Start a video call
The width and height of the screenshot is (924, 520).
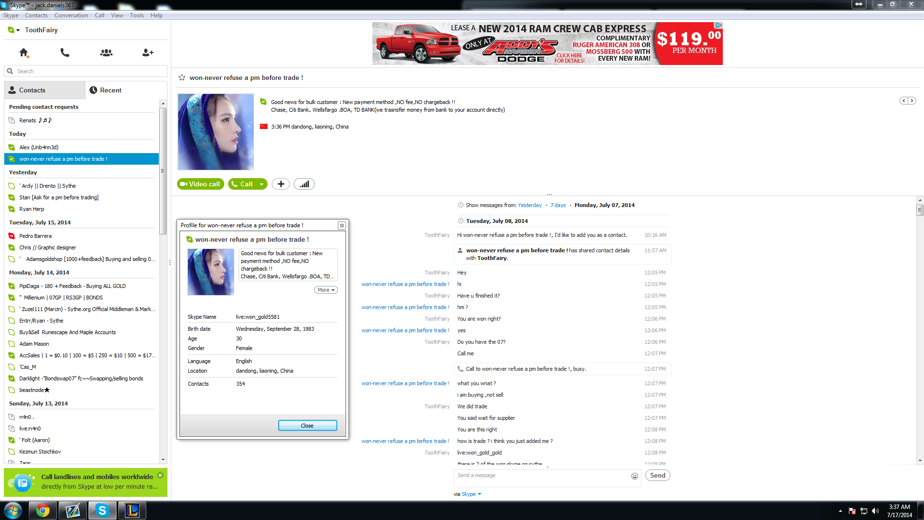tap(200, 184)
